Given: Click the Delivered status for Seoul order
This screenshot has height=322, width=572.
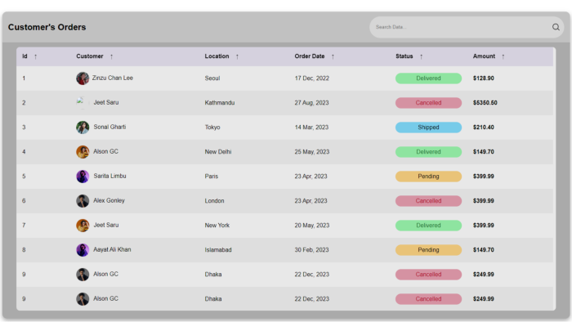Looking at the screenshot, I should point(428,78).
